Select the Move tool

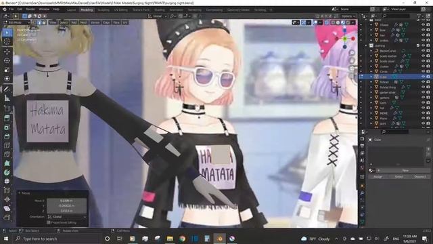click(7, 52)
